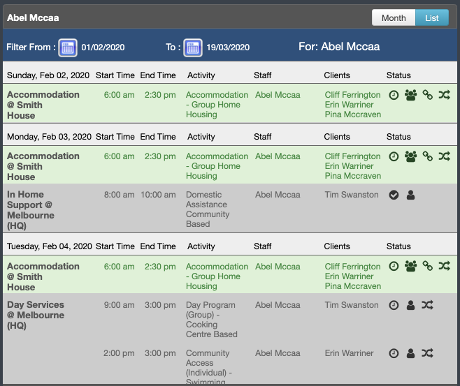Select the List view tab
The width and height of the screenshot is (460, 386).
(x=432, y=18)
